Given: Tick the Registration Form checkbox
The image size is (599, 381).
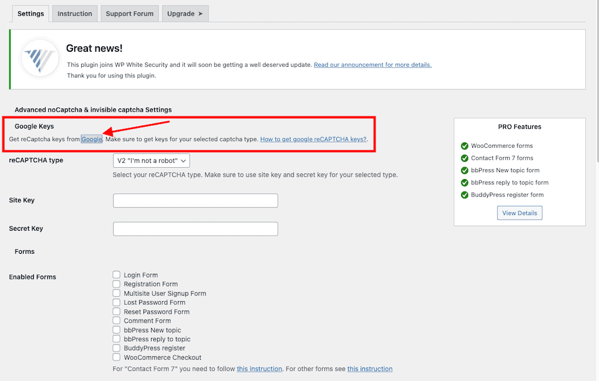Looking at the screenshot, I should [117, 284].
